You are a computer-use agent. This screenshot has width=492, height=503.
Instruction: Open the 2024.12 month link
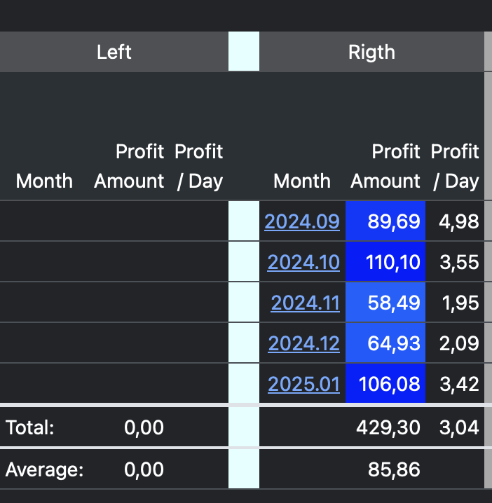[x=303, y=343]
